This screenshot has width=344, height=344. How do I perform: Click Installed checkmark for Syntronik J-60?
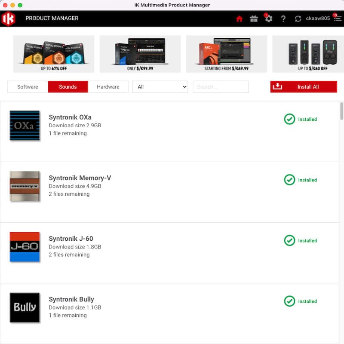point(289,240)
